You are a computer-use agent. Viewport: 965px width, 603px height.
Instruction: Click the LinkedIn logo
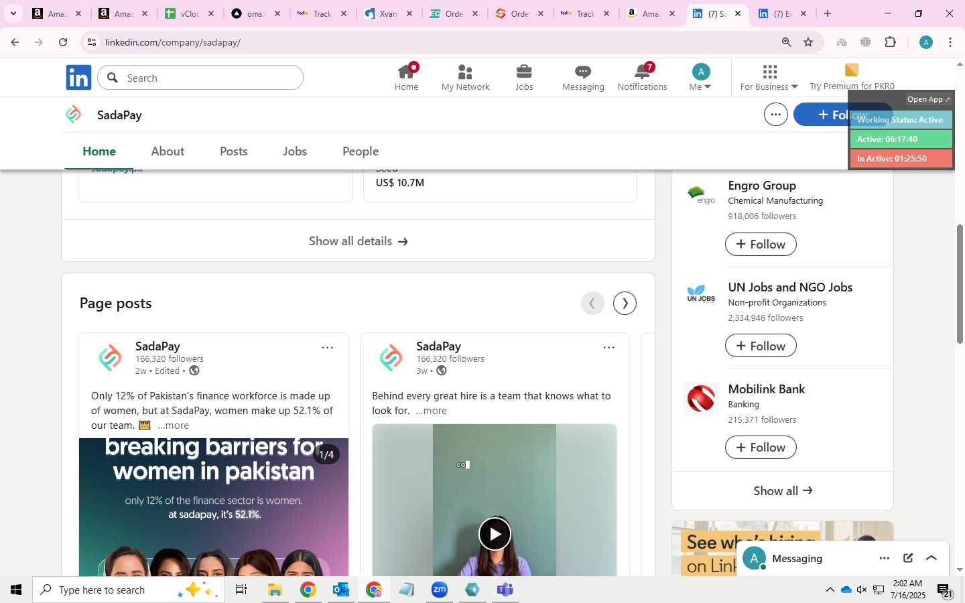[78, 78]
